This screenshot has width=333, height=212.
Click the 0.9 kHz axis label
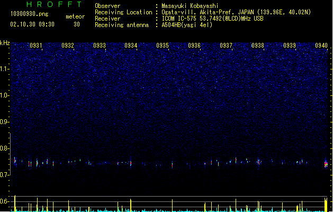(x=4, y=122)
